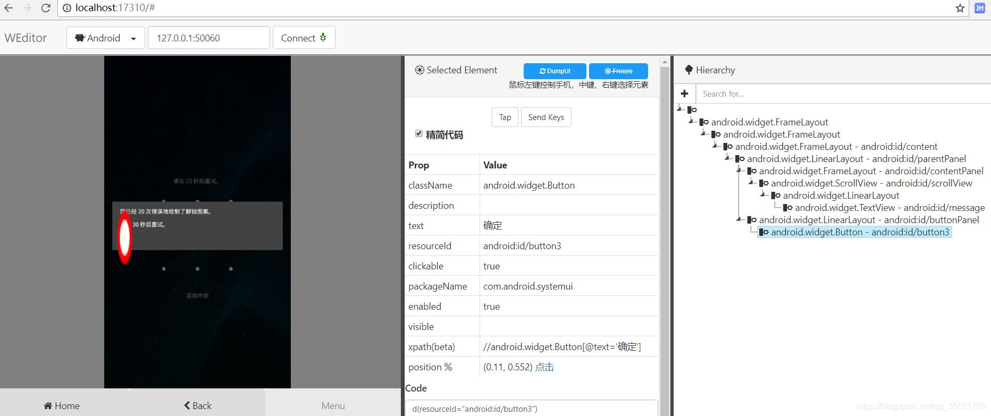
Task: Select the className value android.widget.Button
Action: tap(529, 185)
